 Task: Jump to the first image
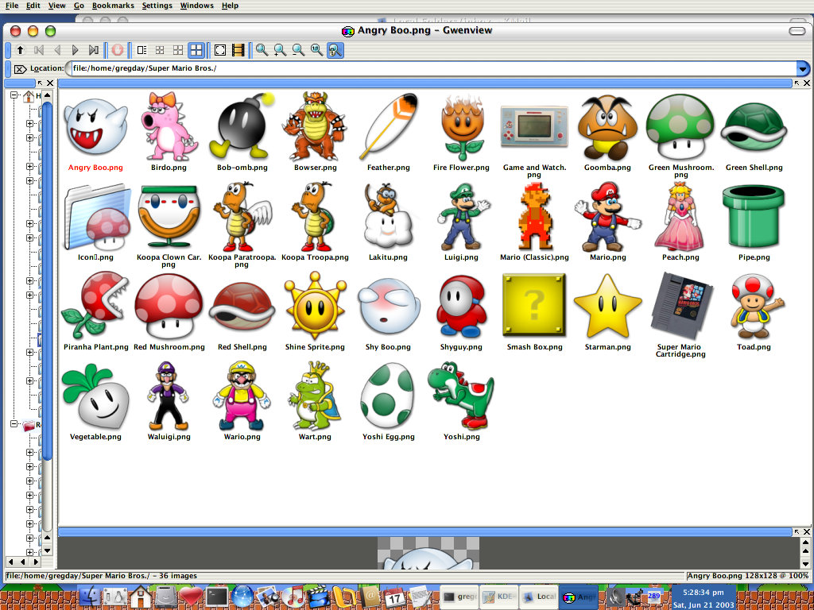click(38, 50)
